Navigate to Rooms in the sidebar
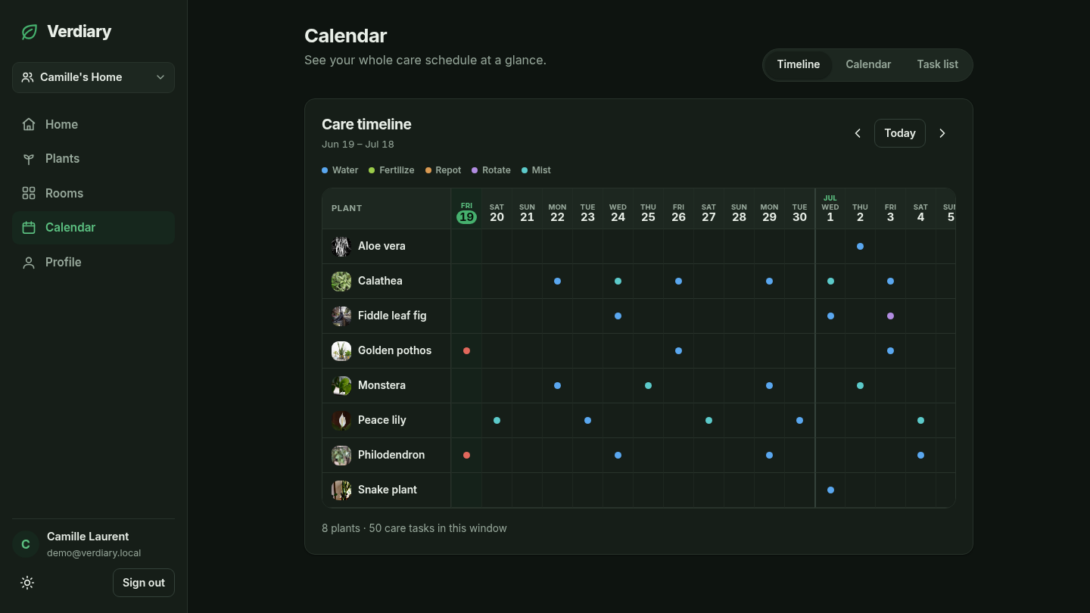The image size is (1090, 613). pyautogui.click(x=93, y=193)
